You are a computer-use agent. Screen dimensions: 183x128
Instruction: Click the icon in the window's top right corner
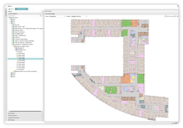coord(178,6)
